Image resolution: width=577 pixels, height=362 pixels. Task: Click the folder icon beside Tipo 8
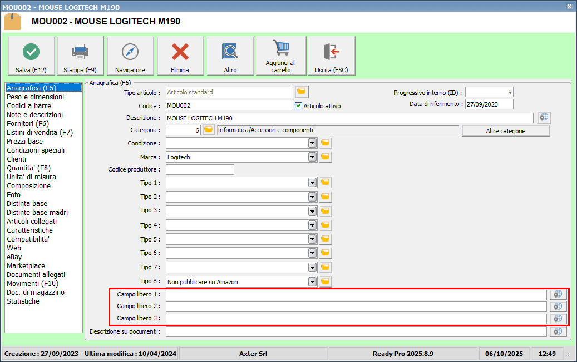point(326,281)
